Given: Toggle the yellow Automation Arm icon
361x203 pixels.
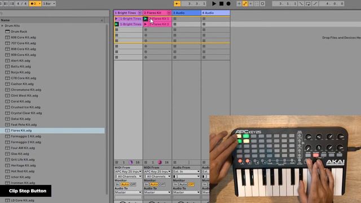Looking at the screenshot, I should tap(245, 4).
